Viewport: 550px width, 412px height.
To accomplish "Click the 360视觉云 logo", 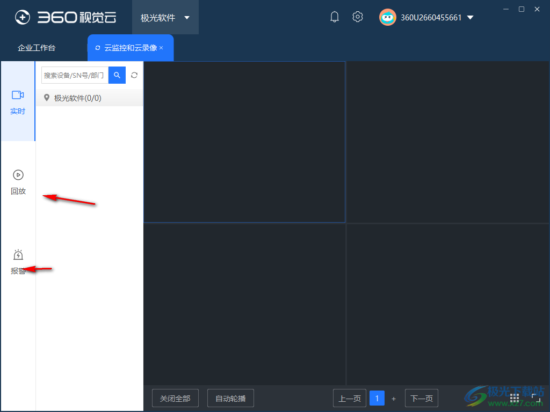I will click(x=66, y=17).
